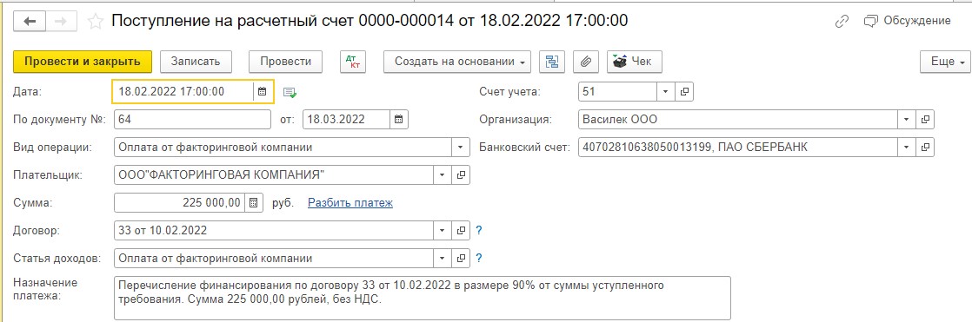Click the Назначение платежа text field
Screen dimensions: 972x322
tap(423, 298)
